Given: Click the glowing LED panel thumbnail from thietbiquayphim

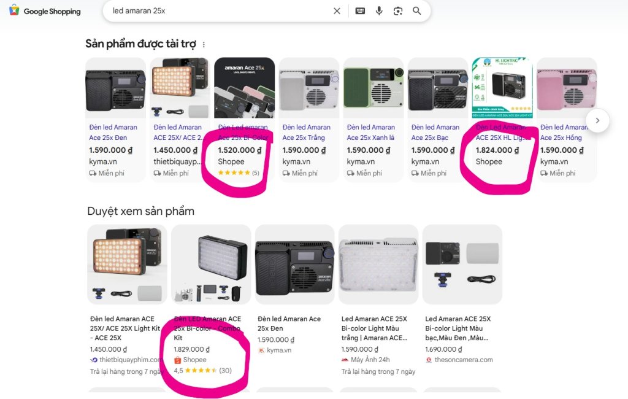Looking at the screenshot, I should pos(128,265).
